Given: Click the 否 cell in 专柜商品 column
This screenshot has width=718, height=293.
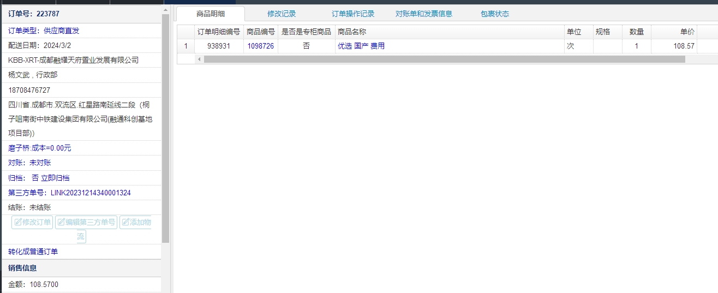Looking at the screenshot, I should (306, 46).
